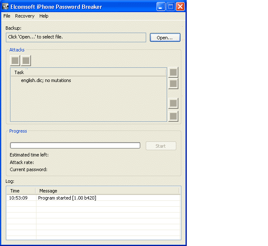This screenshot has height=246, width=268.
Task: Click the Time column header in Log
Action: pos(21,191)
